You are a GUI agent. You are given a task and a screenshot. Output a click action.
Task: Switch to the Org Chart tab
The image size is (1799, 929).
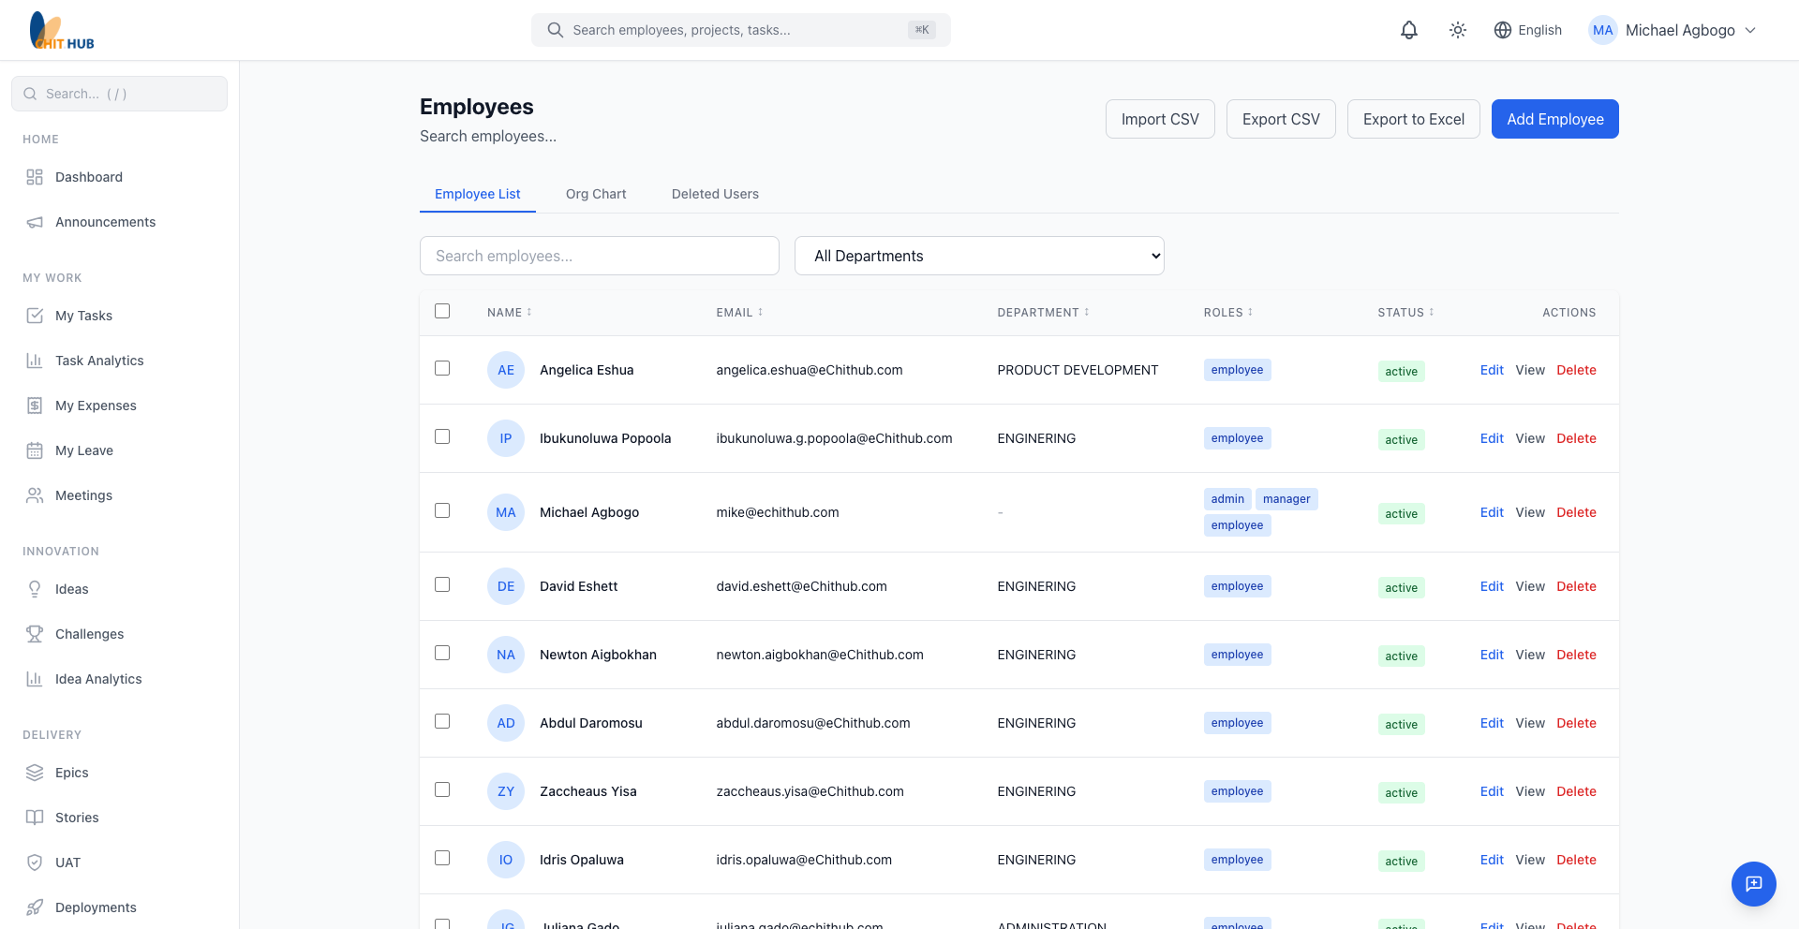coord(596,194)
